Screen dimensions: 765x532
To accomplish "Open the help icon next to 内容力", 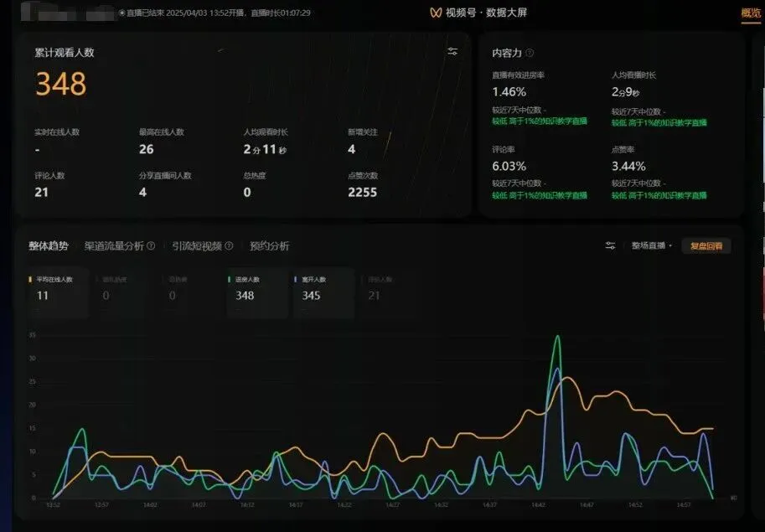I will point(530,53).
